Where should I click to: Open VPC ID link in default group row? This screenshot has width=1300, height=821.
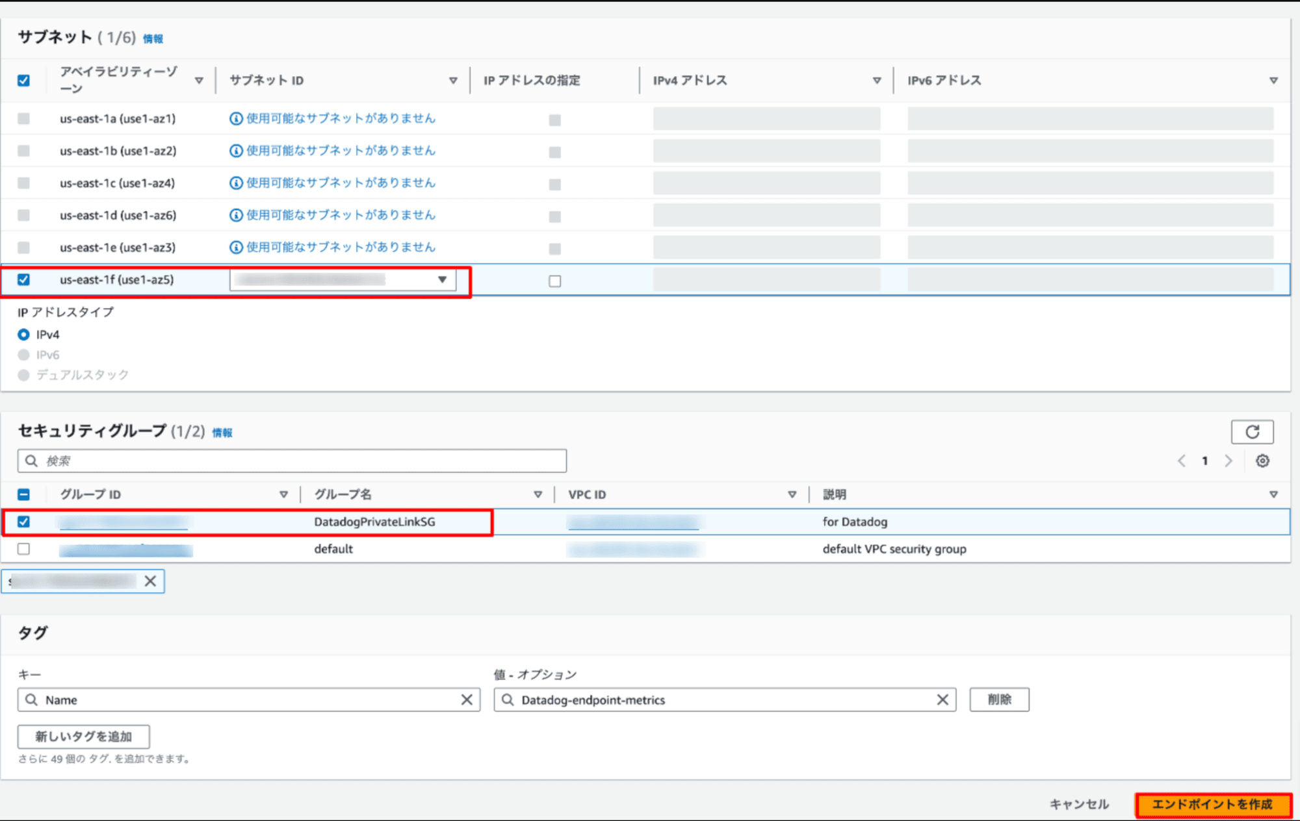pyautogui.click(x=634, y=550)
